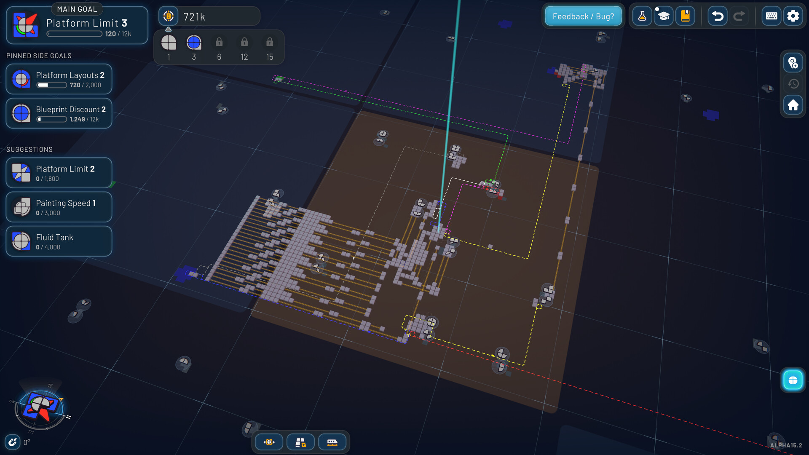This screenshot has width=809, height=455.
Task: Select platform size 1 in the size picker
Action: tap(169, 43)
